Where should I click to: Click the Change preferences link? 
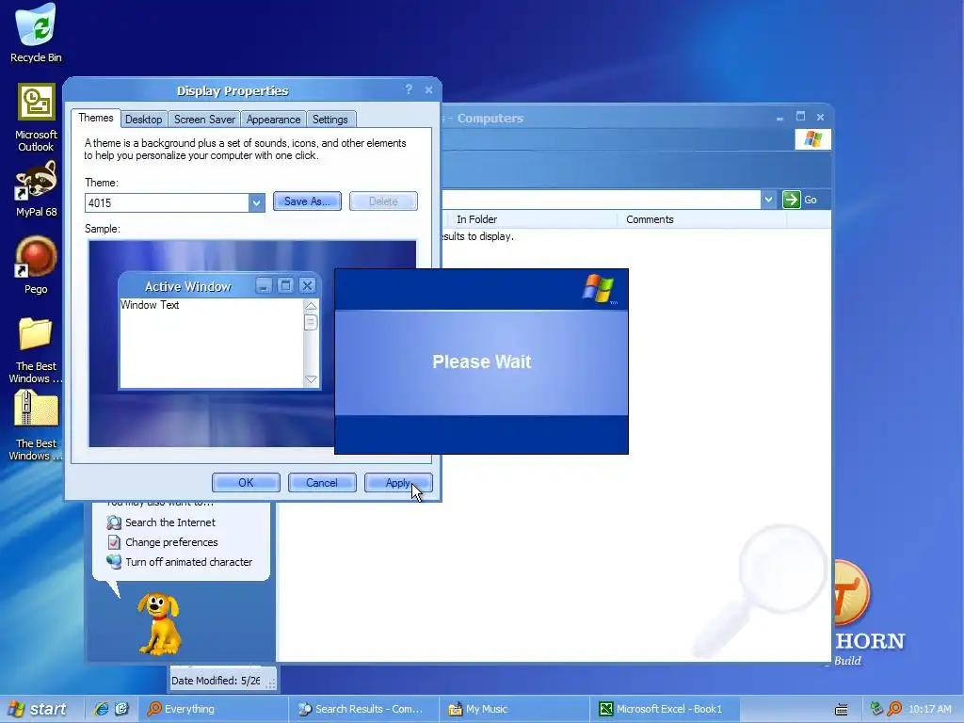tap(171, 542)
